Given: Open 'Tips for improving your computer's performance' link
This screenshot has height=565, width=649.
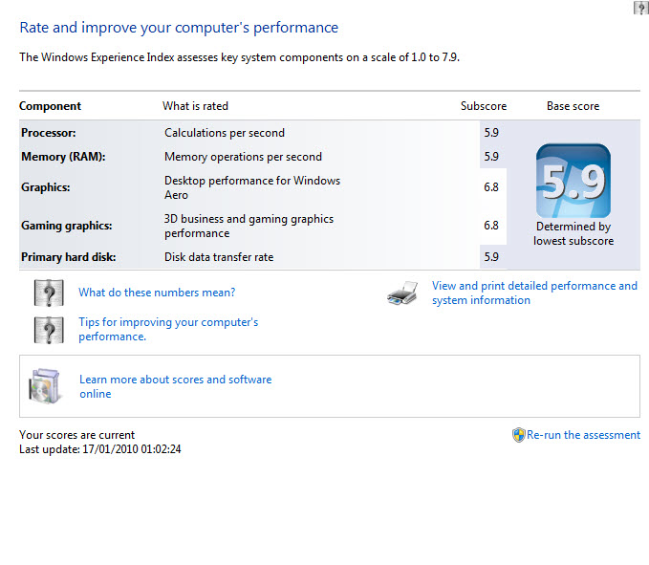Looking at the screenshot, I should click(x=168, y=329).
